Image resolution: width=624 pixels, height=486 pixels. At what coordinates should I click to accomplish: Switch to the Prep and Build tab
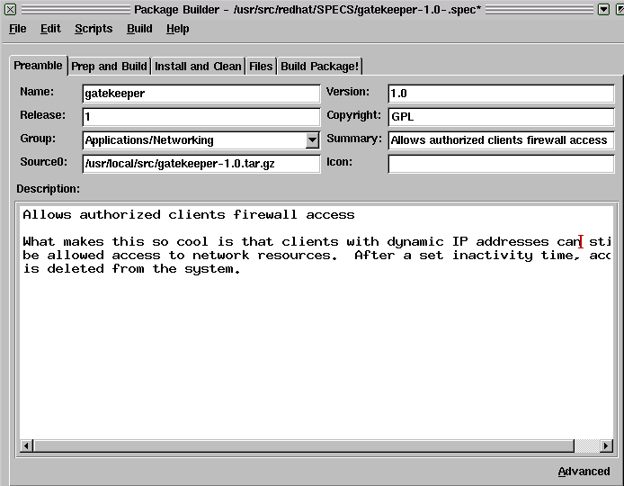109,67
